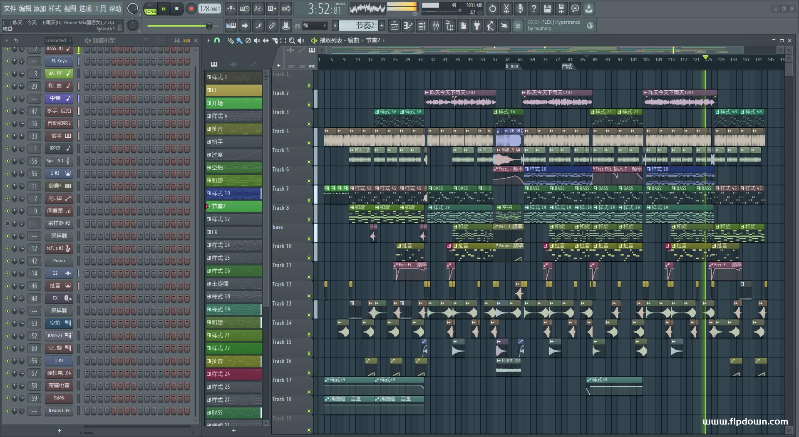Click the typing keyboard to piano icon
The height and width of the screenshot is (437, 799).
231,26
